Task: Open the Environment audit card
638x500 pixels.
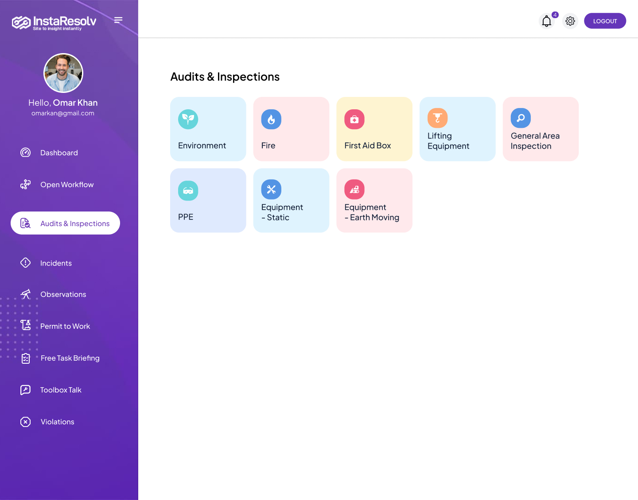Action: click(x=208, y=129)
